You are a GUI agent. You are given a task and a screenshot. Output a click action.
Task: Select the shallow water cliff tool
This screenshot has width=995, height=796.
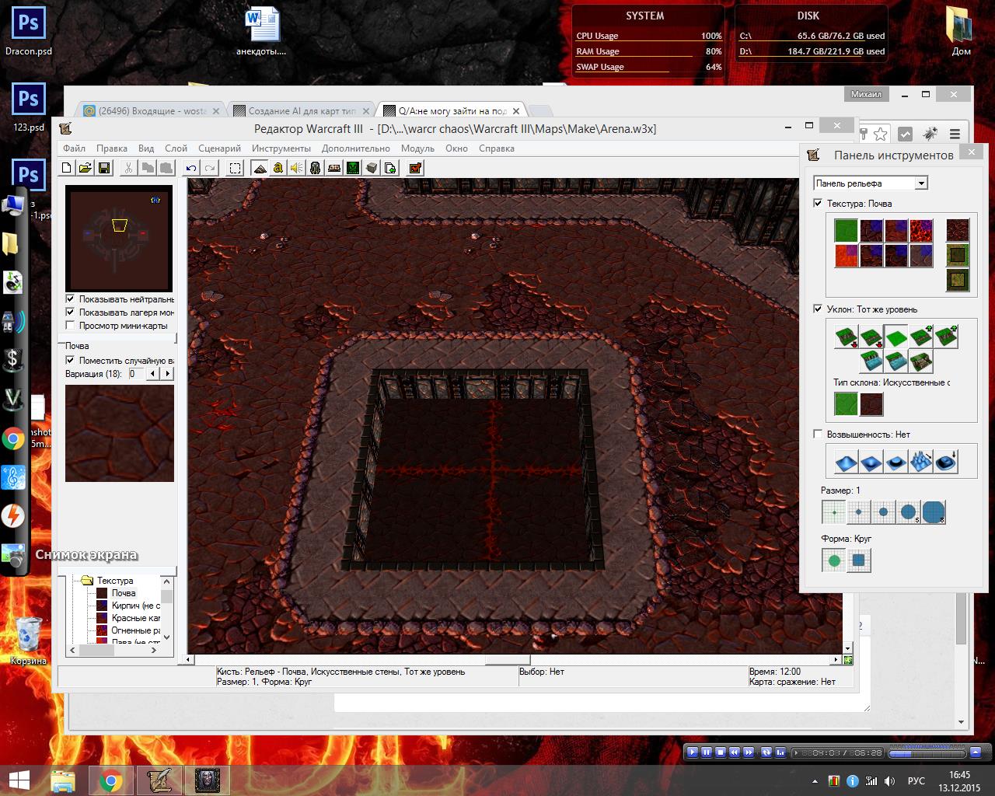(x=895, y=361)
